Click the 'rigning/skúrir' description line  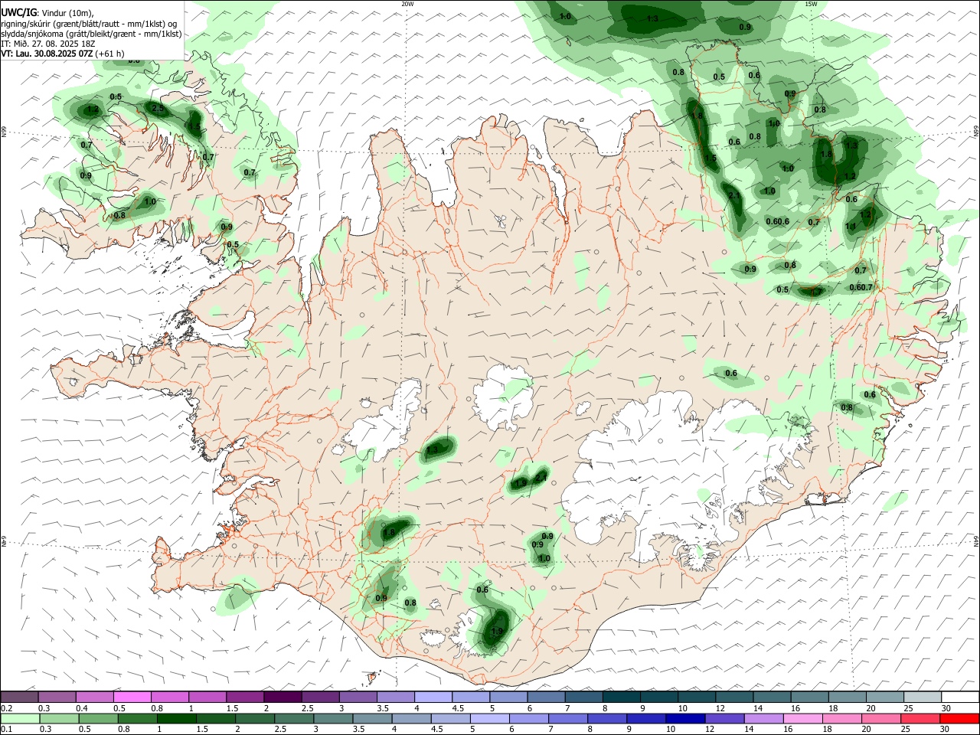point(89,24)
